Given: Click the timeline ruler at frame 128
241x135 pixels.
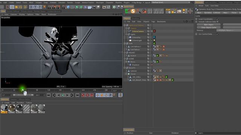Looking at the screenshot, I should pos(49,90).
